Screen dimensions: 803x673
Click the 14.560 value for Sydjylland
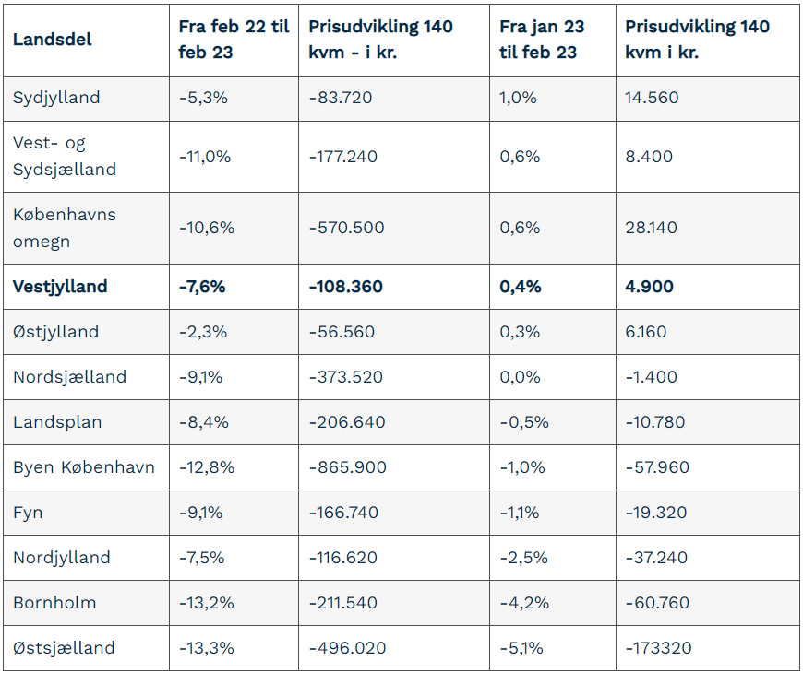tap(652, 98)
